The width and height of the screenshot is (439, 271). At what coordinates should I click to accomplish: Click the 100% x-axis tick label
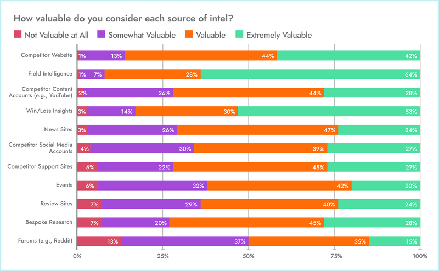pos(420,256)
